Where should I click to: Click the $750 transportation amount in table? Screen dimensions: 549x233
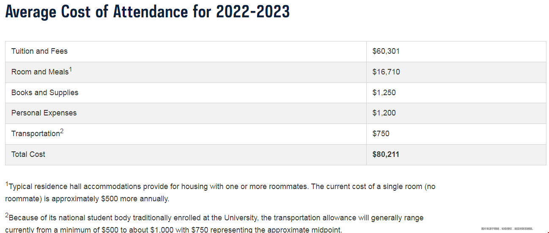pos(381,134)
